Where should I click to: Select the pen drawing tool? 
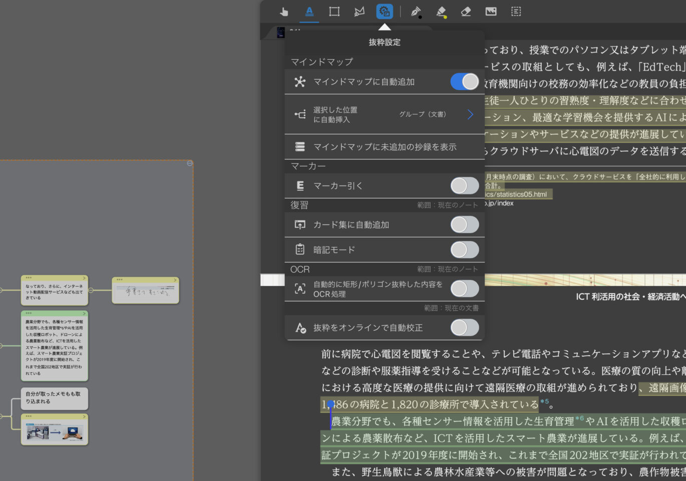pos(416,12)
